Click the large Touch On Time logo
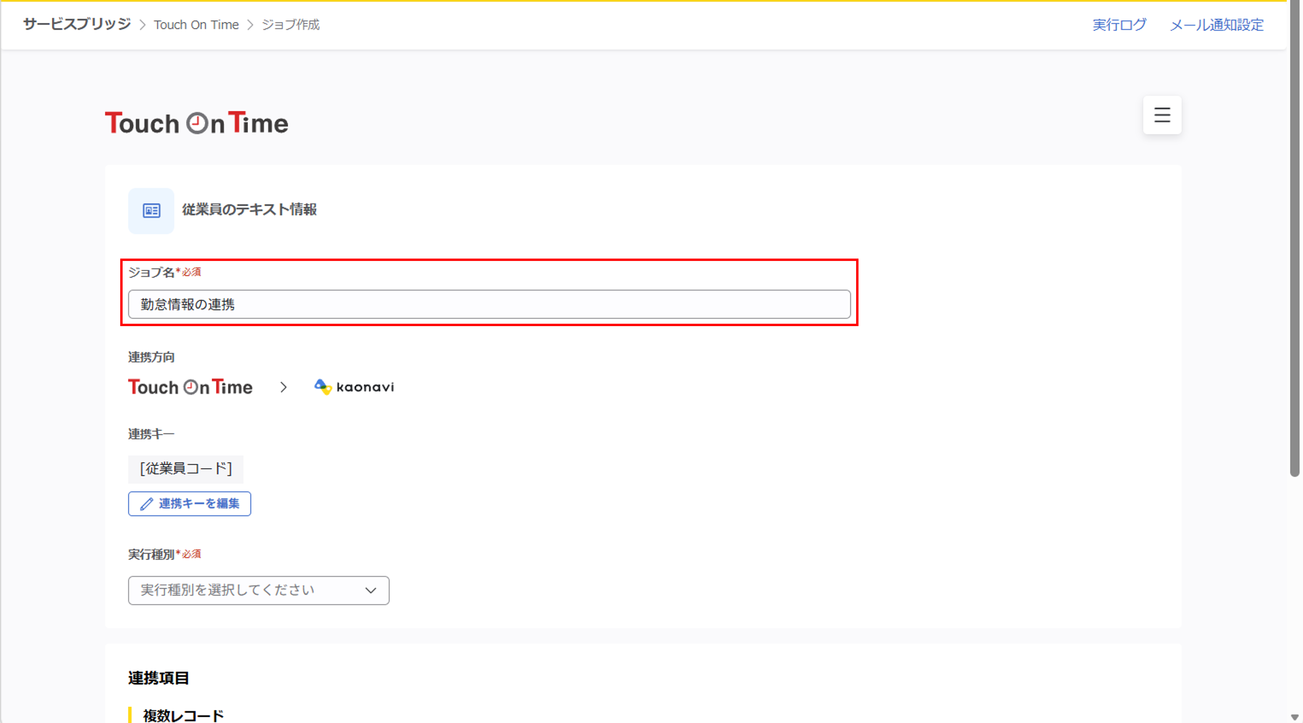 point(196,123)
